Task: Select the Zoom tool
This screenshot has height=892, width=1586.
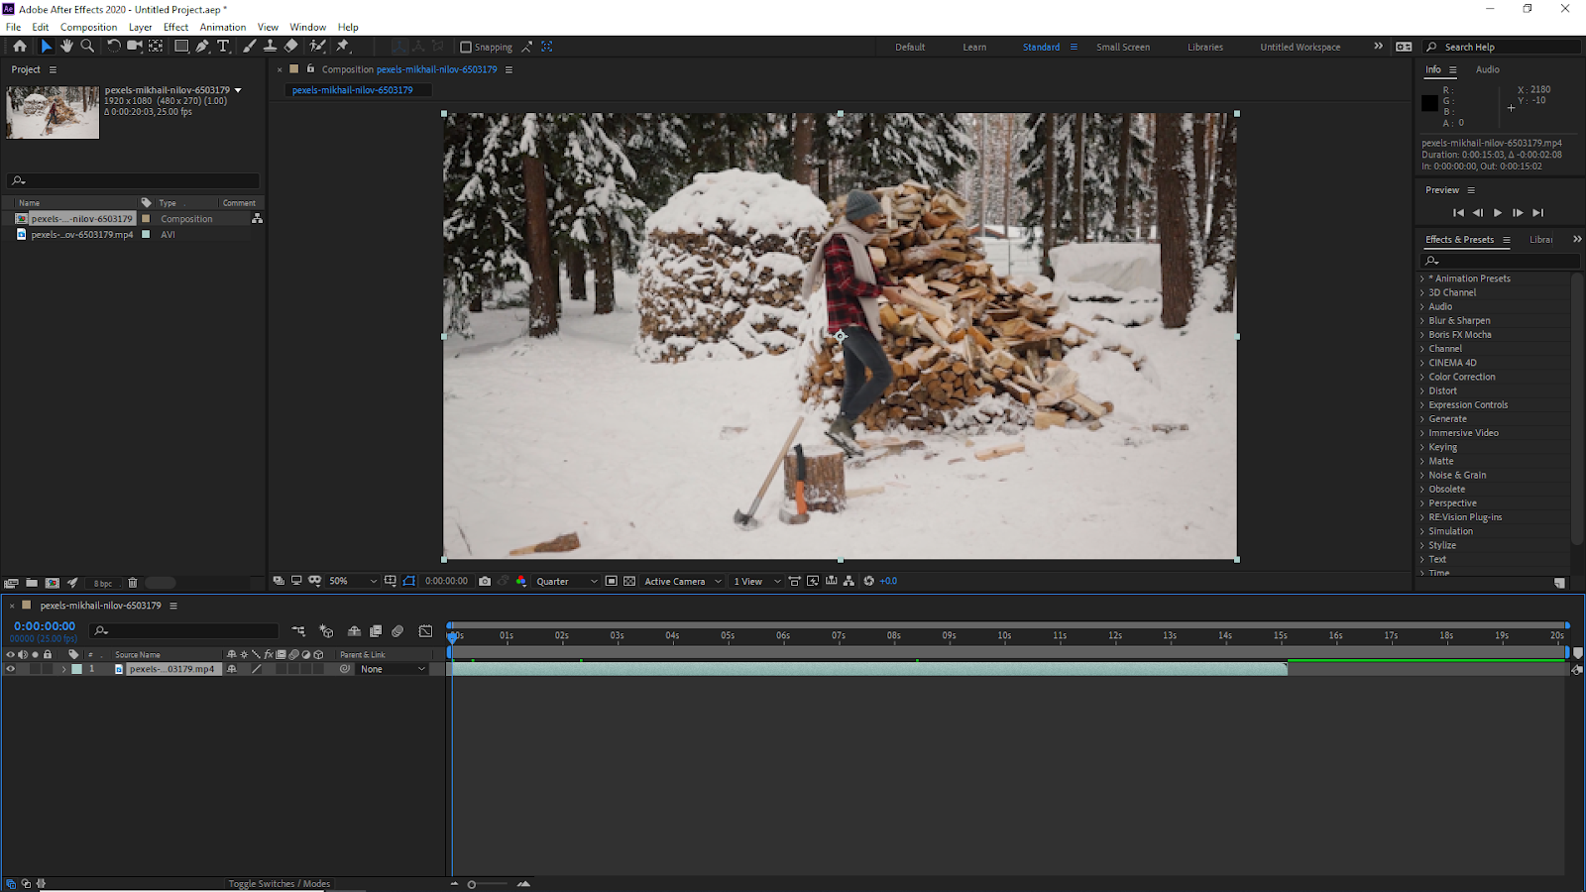Action: 87,46
